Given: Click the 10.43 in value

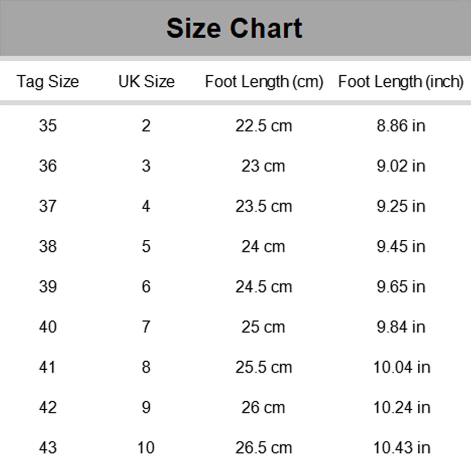Looking at the screenshot, I should point(402,447).
